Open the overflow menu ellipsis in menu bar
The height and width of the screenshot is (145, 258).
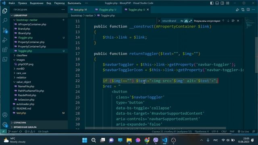[x=86, y=3]
